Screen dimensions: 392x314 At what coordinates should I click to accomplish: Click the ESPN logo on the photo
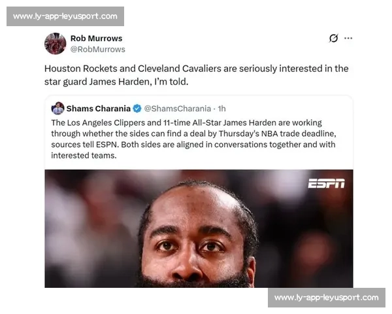pyautogui.click(x=327, y=184)
